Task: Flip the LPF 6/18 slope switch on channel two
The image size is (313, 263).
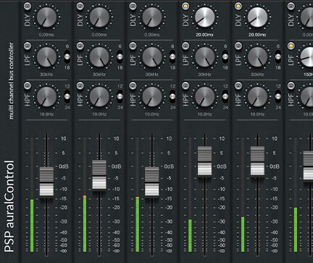Action: click(x=120, y=57)
